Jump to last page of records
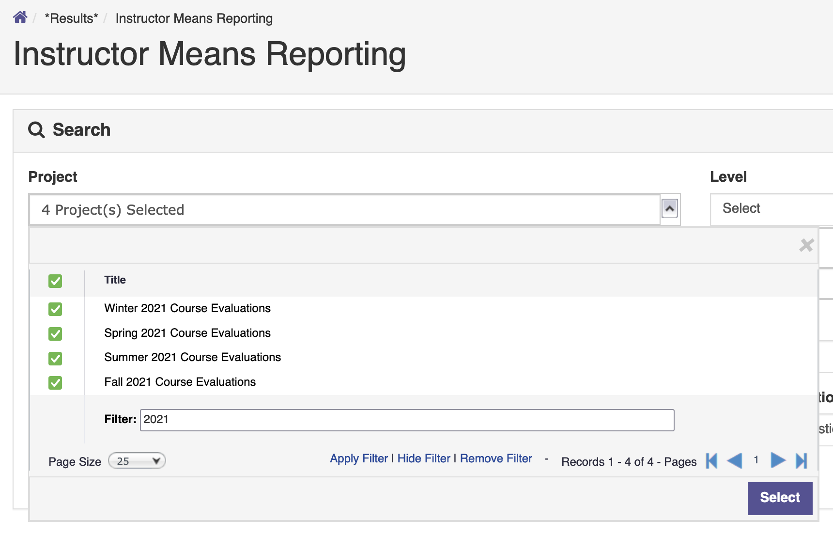Screen dimensions: 833x537 (802, 460)
